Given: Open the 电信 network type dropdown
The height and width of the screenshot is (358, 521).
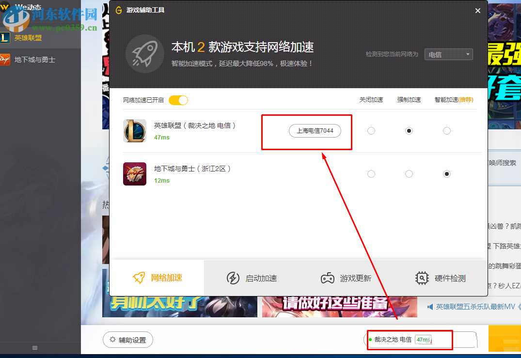Looking at the screenshot, I should (x=448, y=54).
